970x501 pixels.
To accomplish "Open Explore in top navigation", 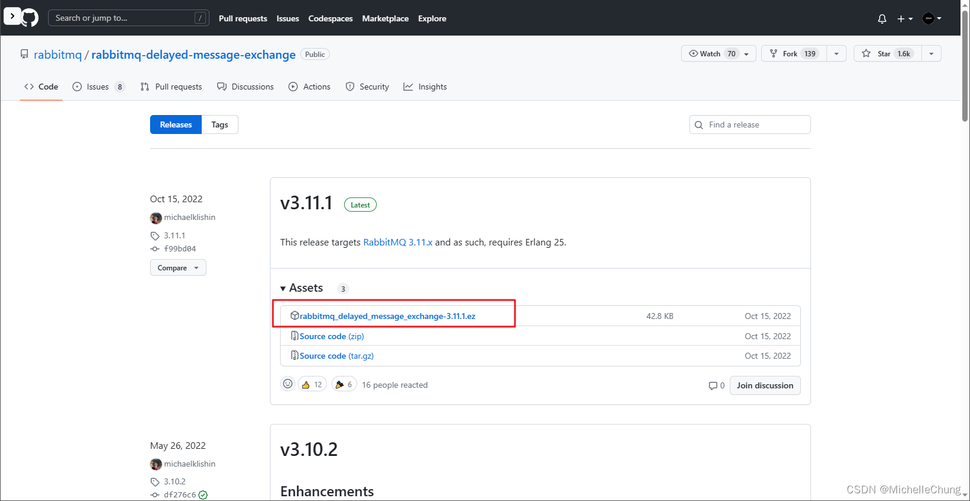I will (x=432, y=18).
